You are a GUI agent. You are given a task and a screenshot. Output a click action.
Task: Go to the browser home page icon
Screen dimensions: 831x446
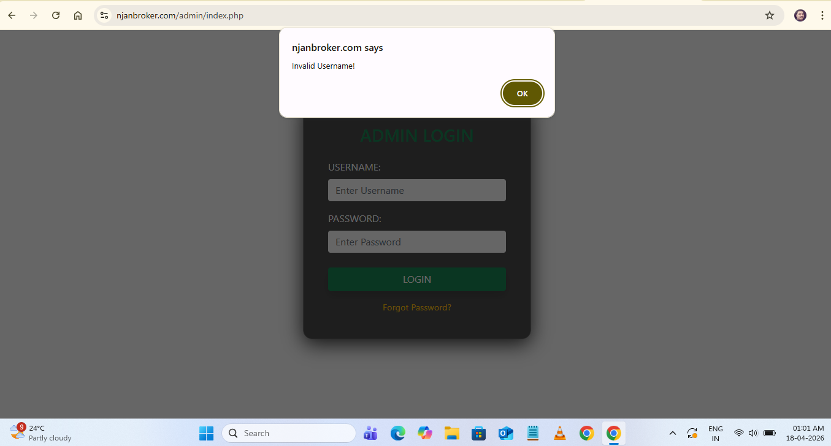(x=78, y=15)
